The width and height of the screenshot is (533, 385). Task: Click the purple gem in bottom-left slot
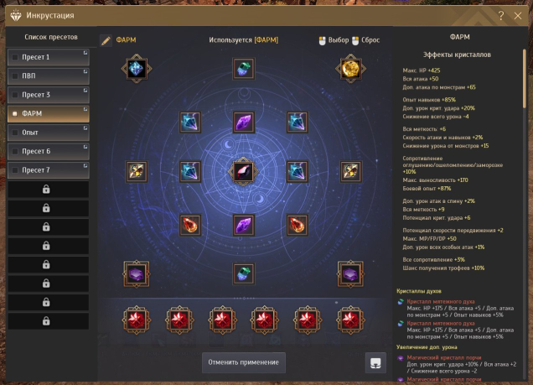(137, 273)
